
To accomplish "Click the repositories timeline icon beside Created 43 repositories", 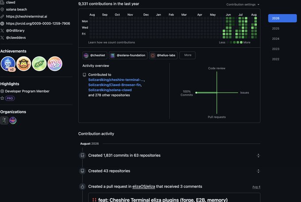I will pos(82,171).
